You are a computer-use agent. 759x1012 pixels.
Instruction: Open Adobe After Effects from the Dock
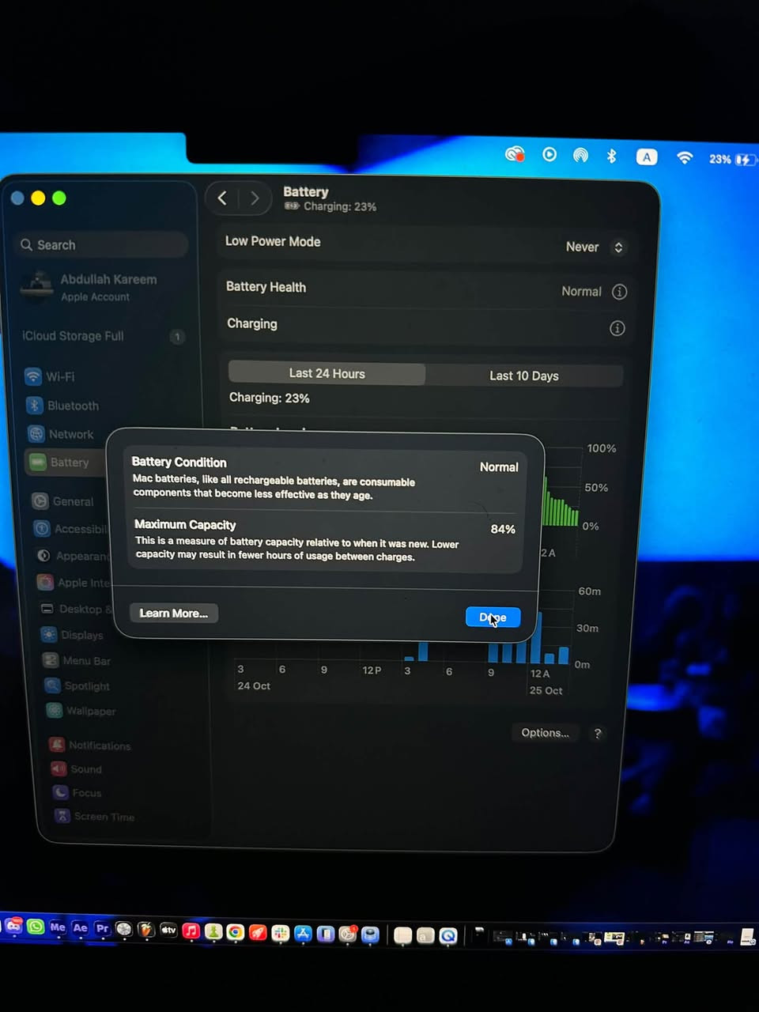click(x=80, y=928)
